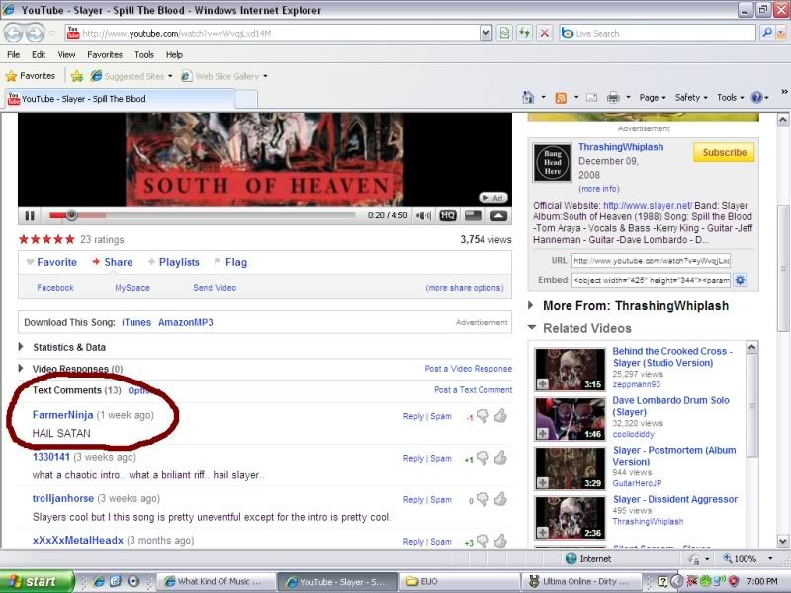
Task: Thumbs down 1330141's comment
Action: [x=483, y=458]
